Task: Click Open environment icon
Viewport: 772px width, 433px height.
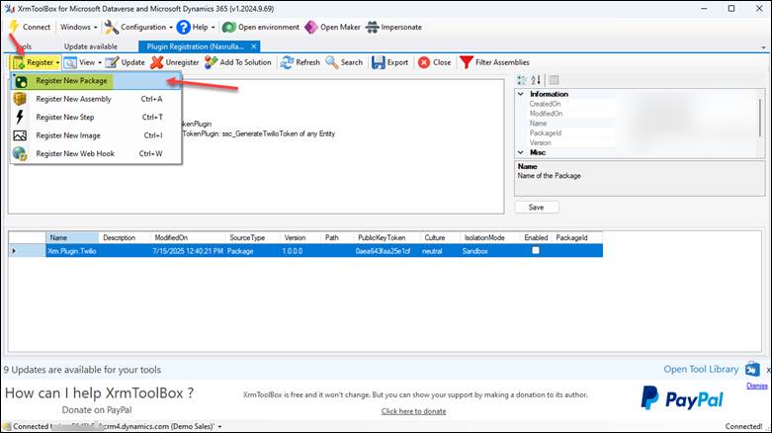Action: 229,27
